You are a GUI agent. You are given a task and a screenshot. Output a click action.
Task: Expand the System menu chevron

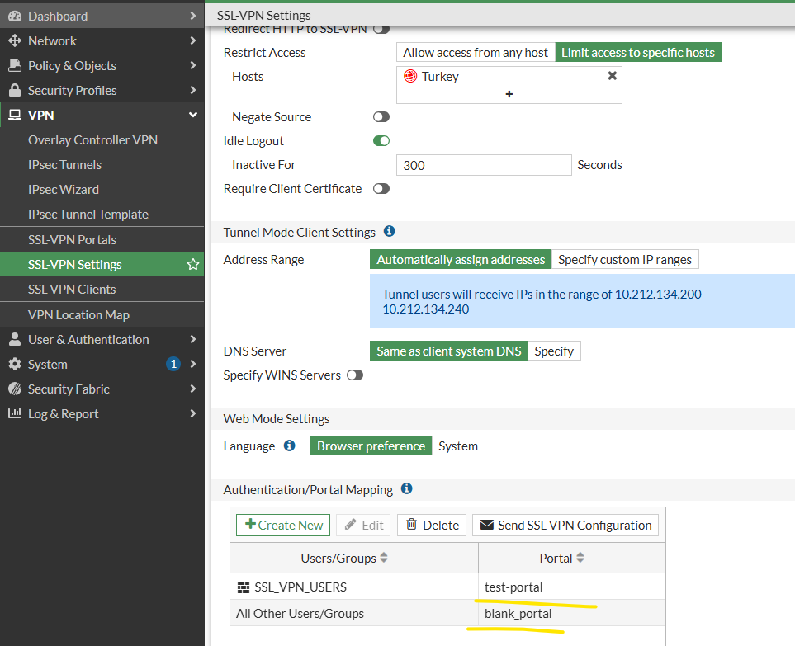tap(192, 365)
